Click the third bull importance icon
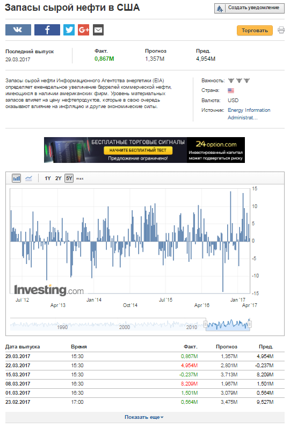 tap(247, 81)
